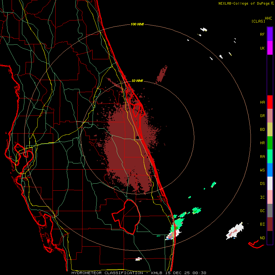Screen dimensions: 275x275
Task: Click the 100 NMI range ring label
Action: tap(137, 24)
